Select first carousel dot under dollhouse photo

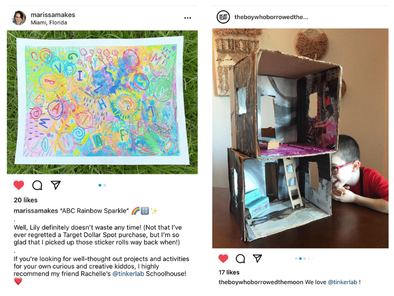296,259
